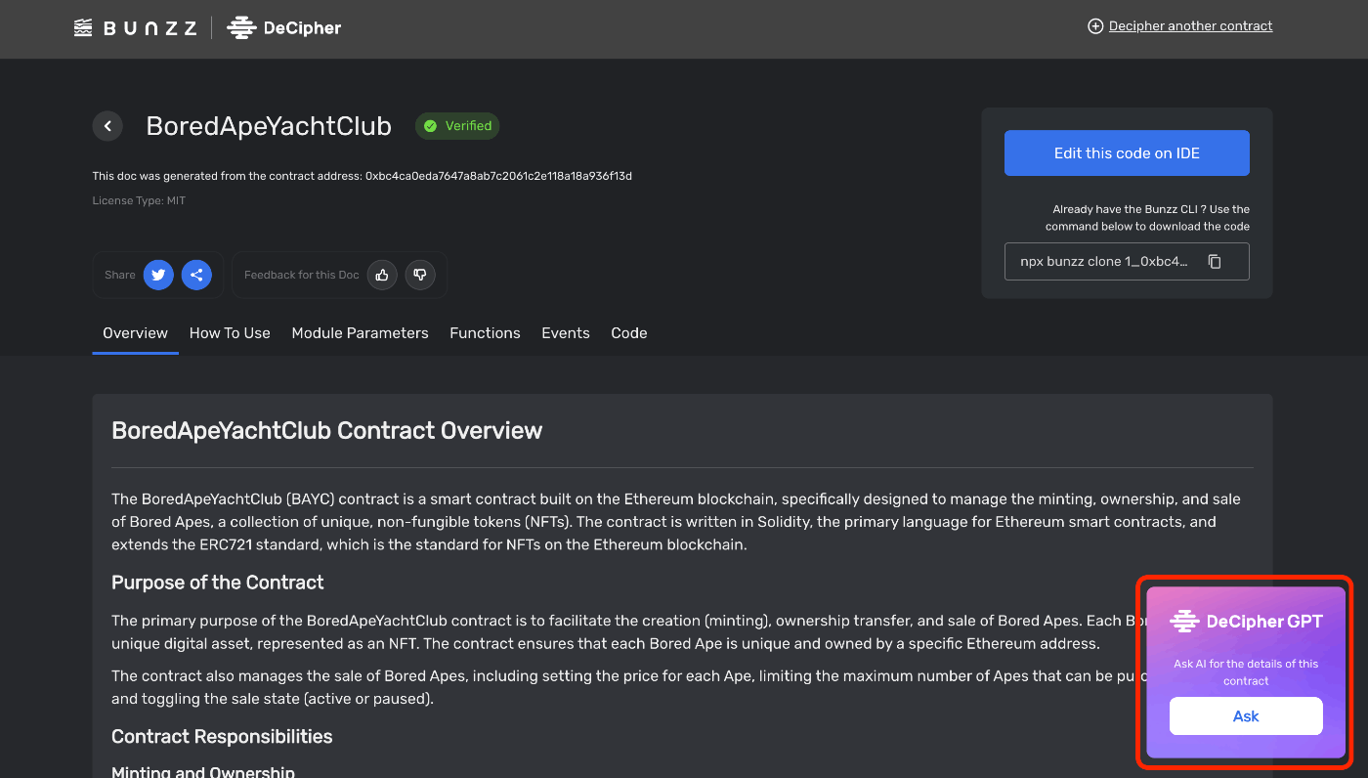The width and height of the screenshot is (1368, 778).
Task: Click the DeCipher logo in header
Action: 284,27
